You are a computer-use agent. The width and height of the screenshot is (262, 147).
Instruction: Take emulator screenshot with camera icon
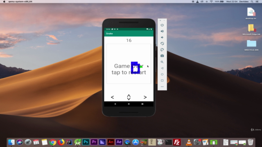(162, 56)
